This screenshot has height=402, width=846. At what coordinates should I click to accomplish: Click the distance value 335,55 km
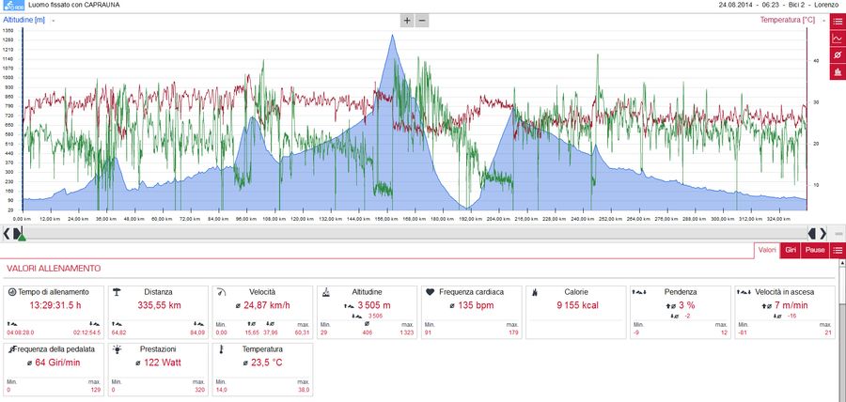pyautogui.click(x=158, y=305)
